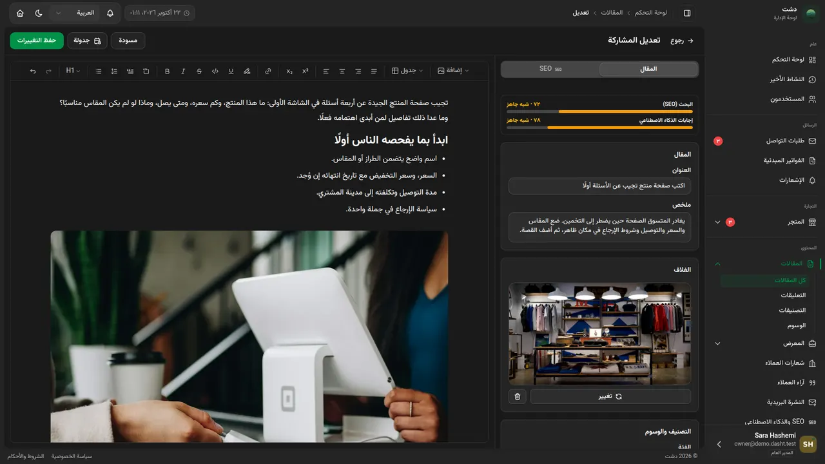Viewport: 825px width, 464px height.
Task: Collapse the المقالات sidebar section
Action: [765, 264]
